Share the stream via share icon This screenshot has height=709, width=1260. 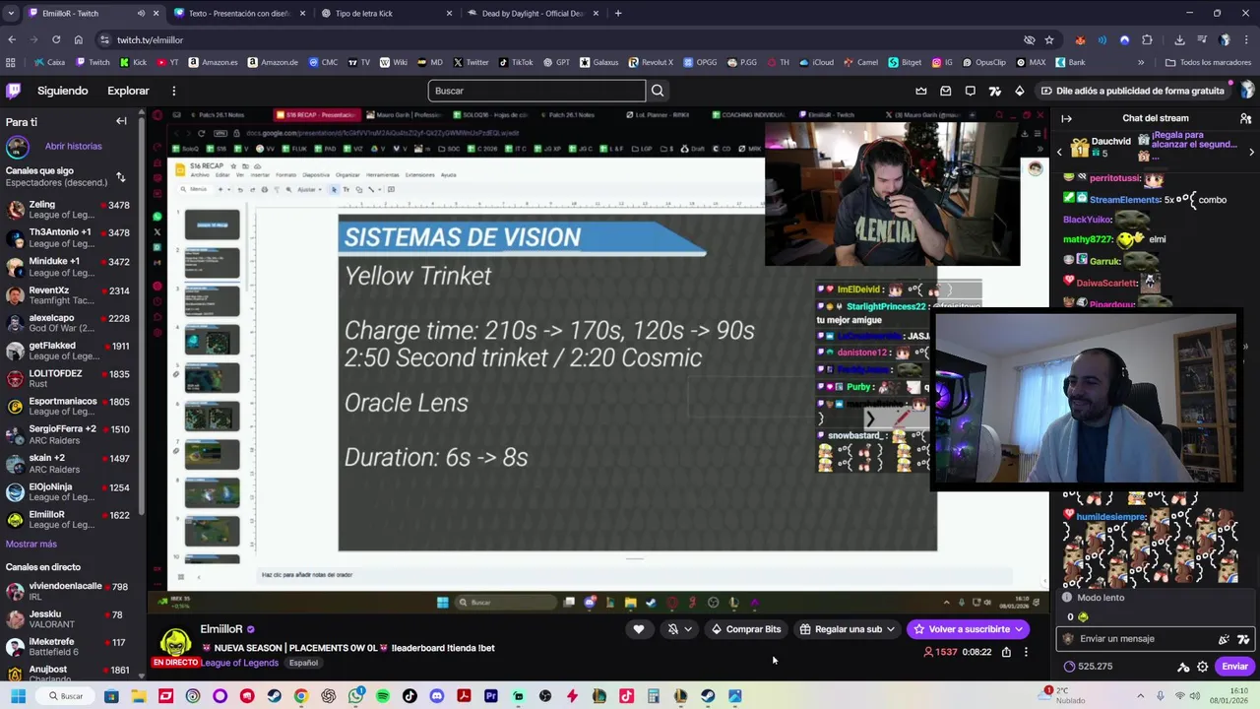pos(1006,652)
